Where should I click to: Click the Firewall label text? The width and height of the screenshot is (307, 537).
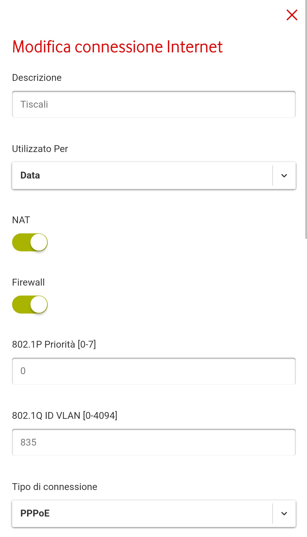[28, 282]
